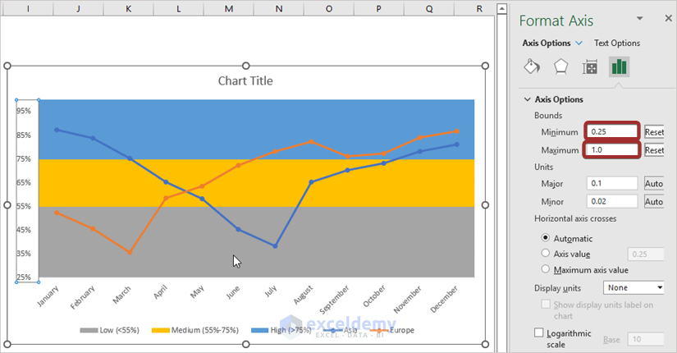Open the Effects pentagon icon tab
Screen dimensions: 677x353
tap(560, 67)
